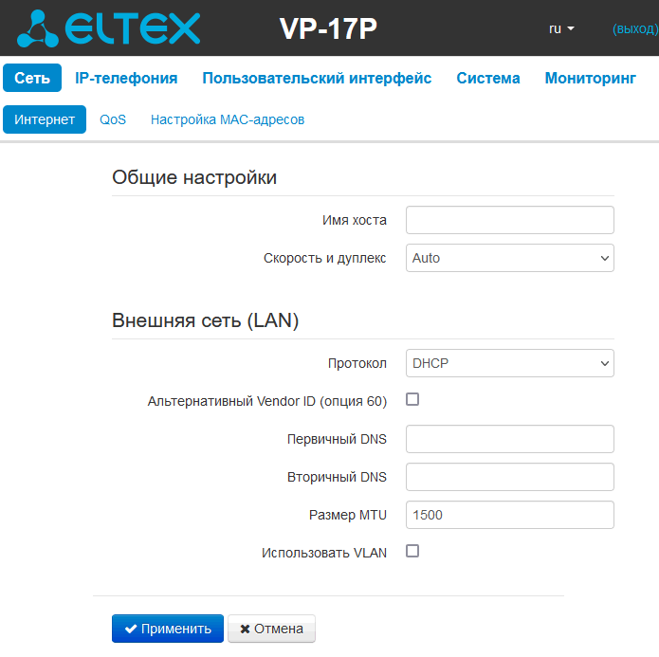Image resolution: width=659 pixels, height=657 pixels.
Task: Open the Мониторинг tab
Action: [590, 78]
